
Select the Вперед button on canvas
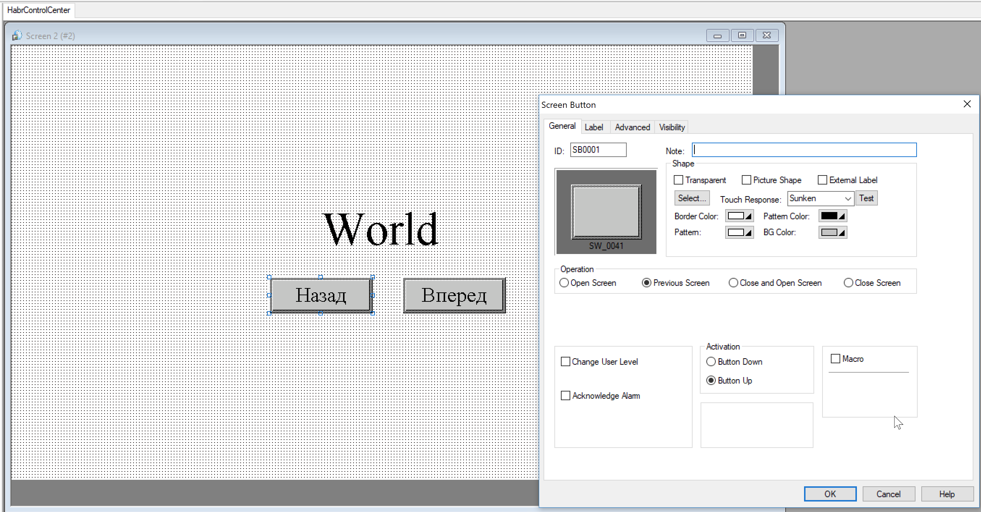click(454, 295)
